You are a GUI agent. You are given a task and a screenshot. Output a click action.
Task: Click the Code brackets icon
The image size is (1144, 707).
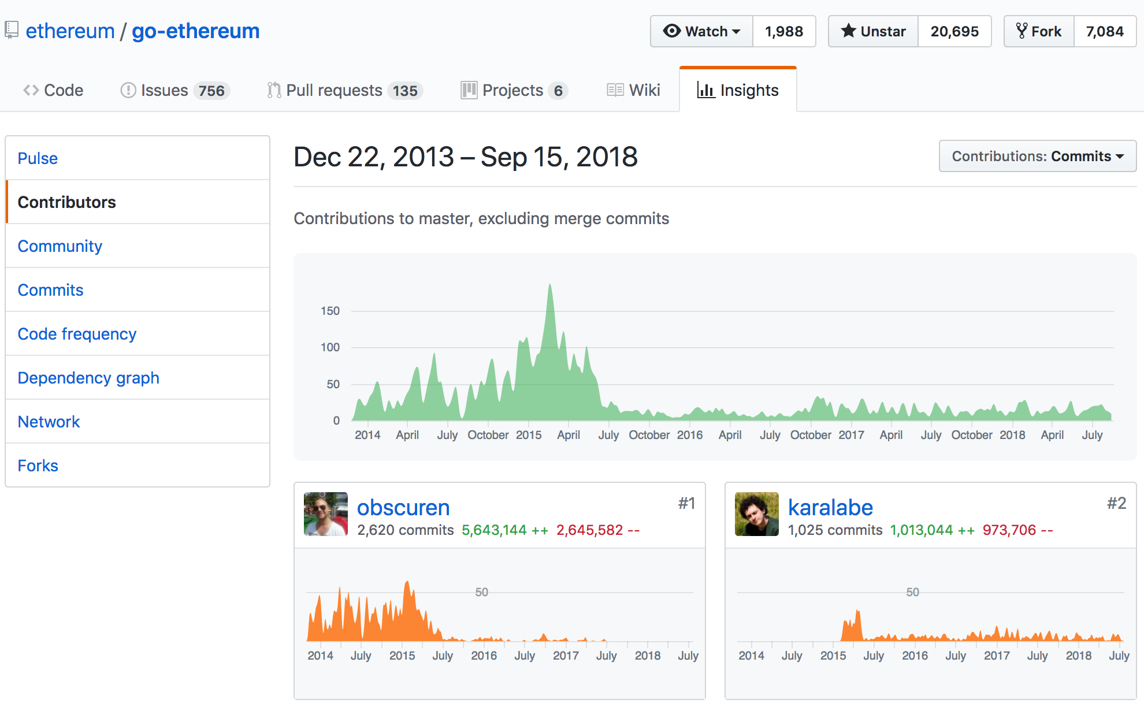coord(31,90)
